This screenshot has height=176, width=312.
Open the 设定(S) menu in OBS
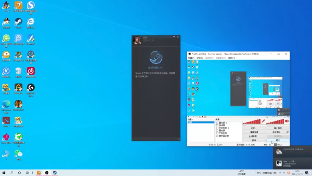200,58
